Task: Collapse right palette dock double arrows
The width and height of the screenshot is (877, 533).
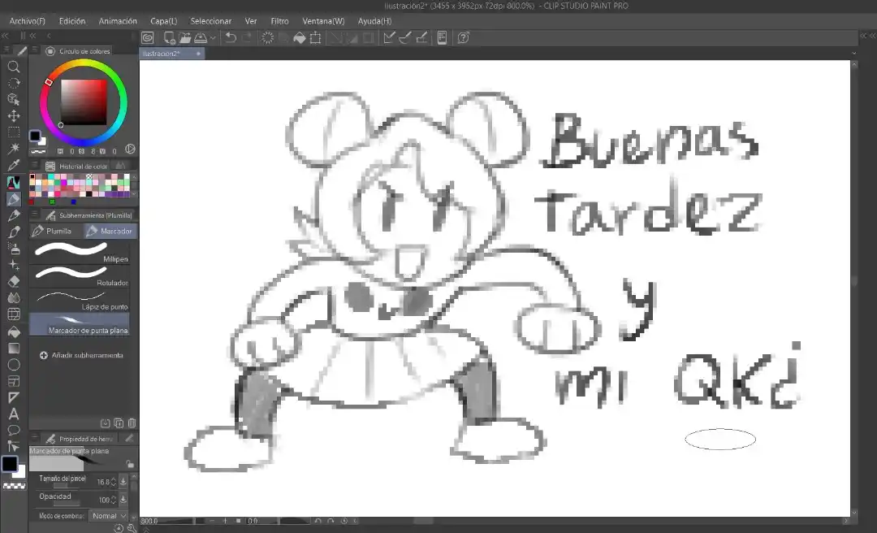Action: point(863,35)
